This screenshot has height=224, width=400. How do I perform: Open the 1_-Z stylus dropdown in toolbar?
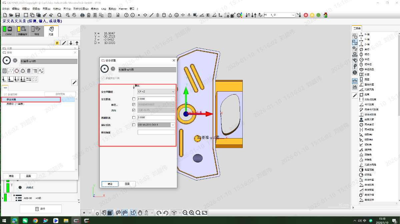point(293,15)
